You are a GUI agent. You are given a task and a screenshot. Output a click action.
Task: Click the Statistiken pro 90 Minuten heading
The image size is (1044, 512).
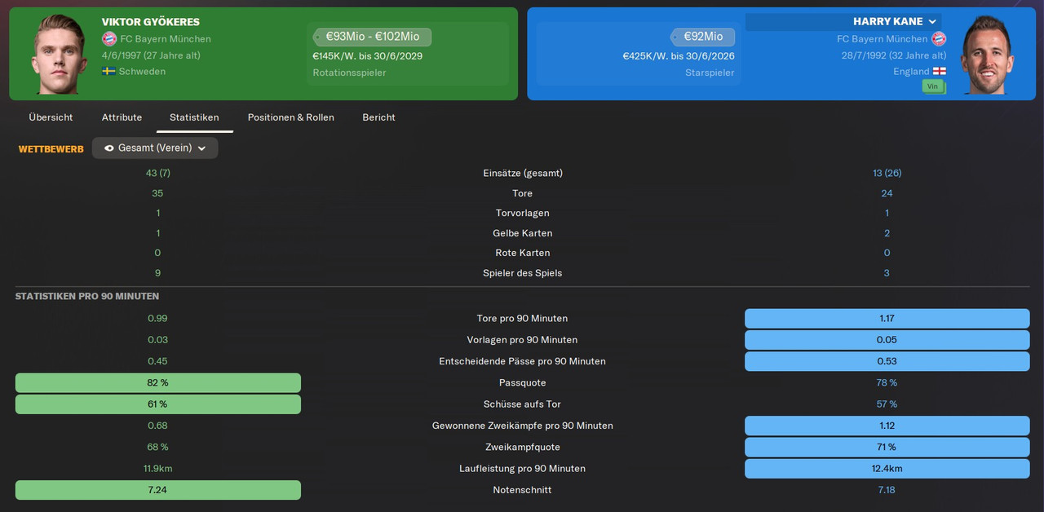[87, 297]
